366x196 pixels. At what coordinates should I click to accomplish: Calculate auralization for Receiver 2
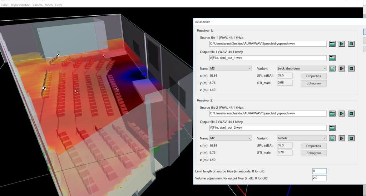tap(332, 138)
